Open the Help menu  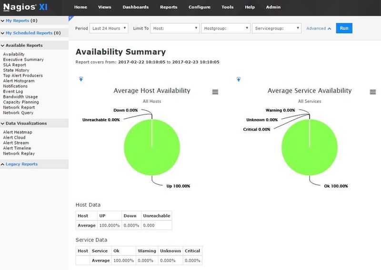tap(250, 7)
